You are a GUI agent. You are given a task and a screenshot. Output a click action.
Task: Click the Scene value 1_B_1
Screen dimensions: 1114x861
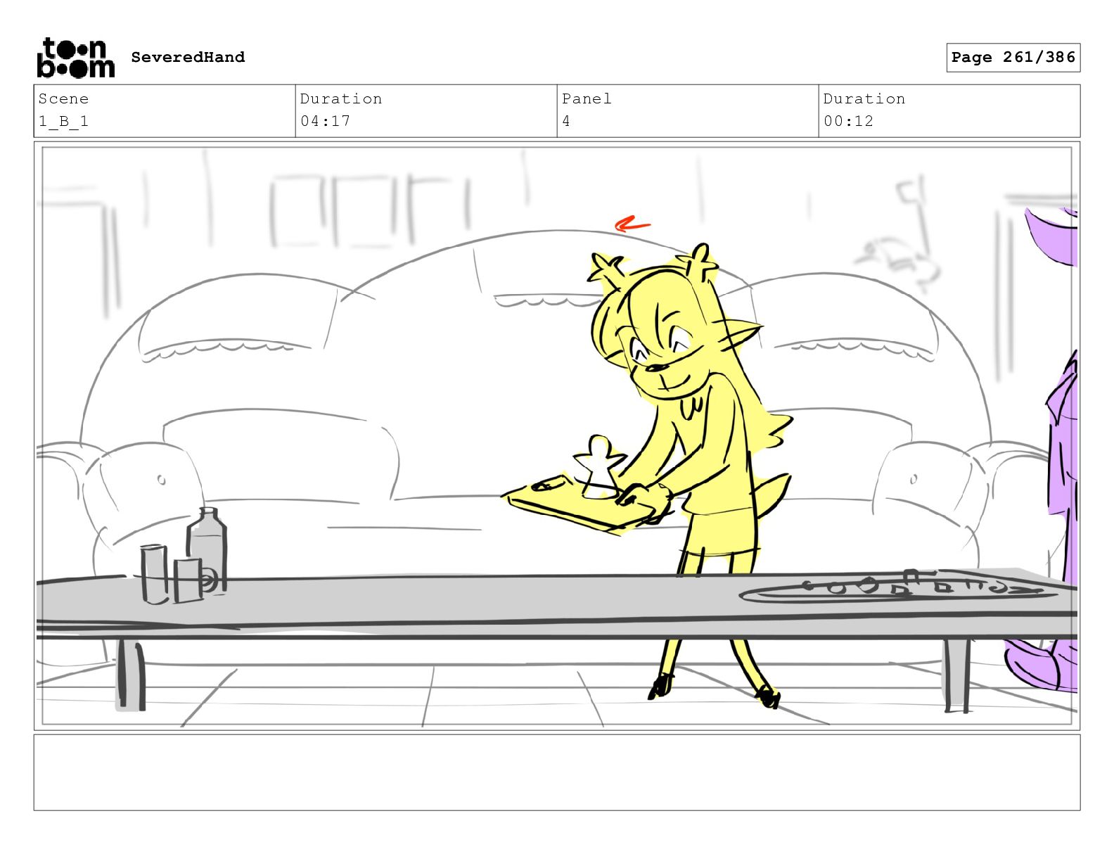[63, 121]
